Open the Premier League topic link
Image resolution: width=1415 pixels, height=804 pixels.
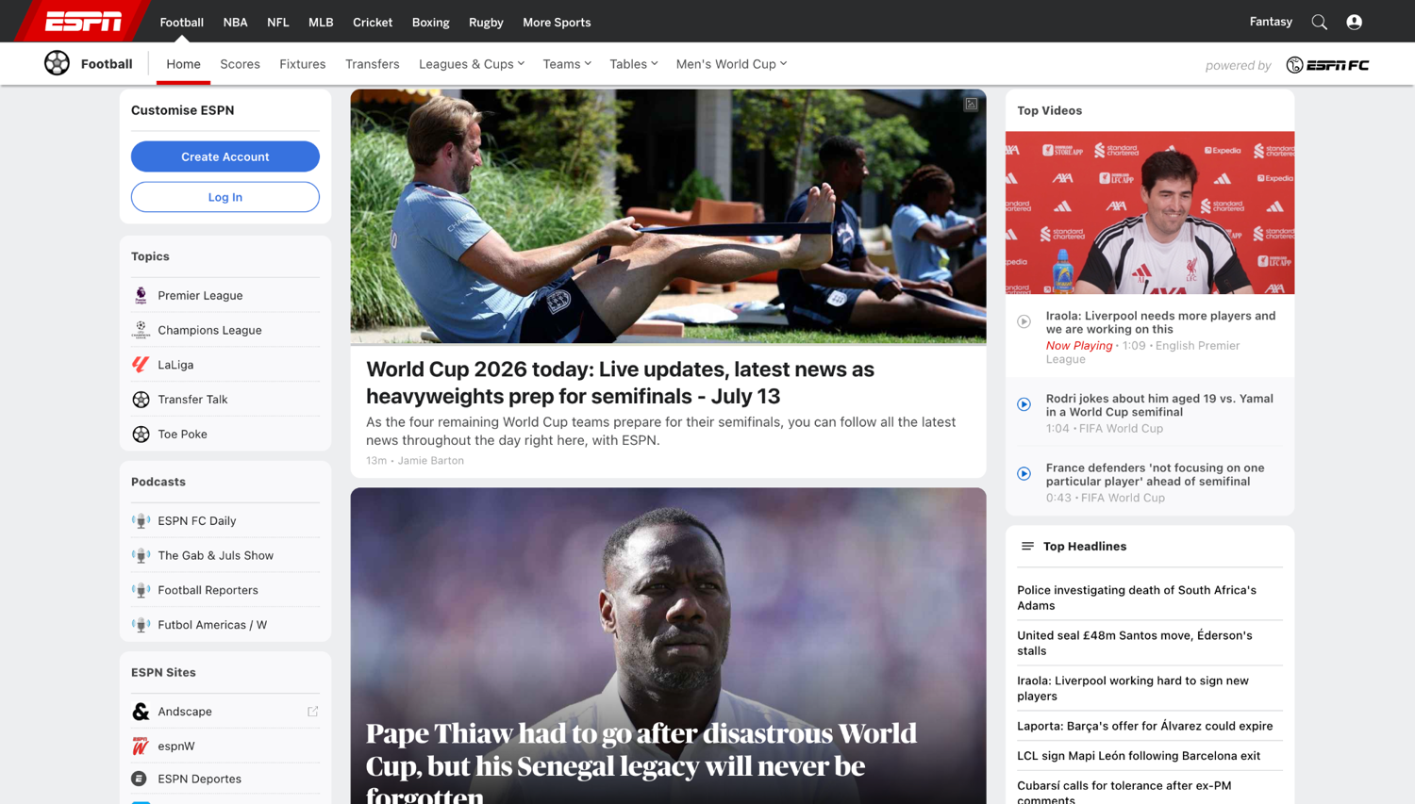coord(200,295)
